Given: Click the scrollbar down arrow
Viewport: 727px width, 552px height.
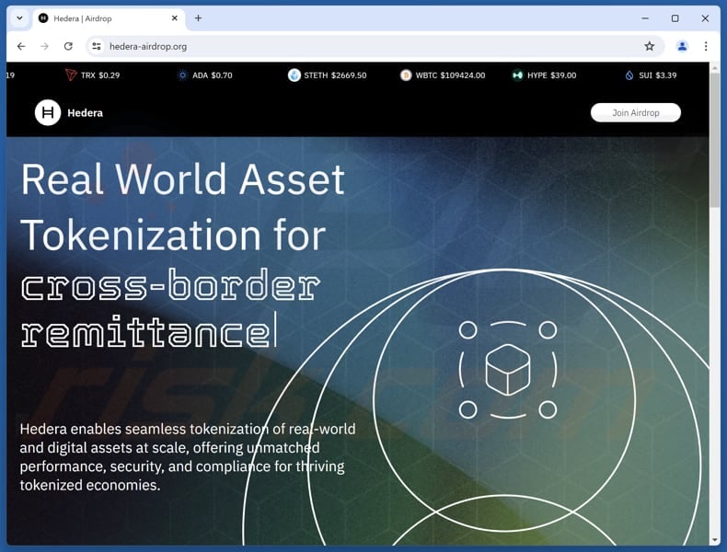Looking at the screenshot, I should (714, 540).
